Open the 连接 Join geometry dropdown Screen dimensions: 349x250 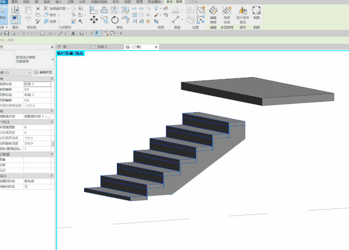[59, 21]
